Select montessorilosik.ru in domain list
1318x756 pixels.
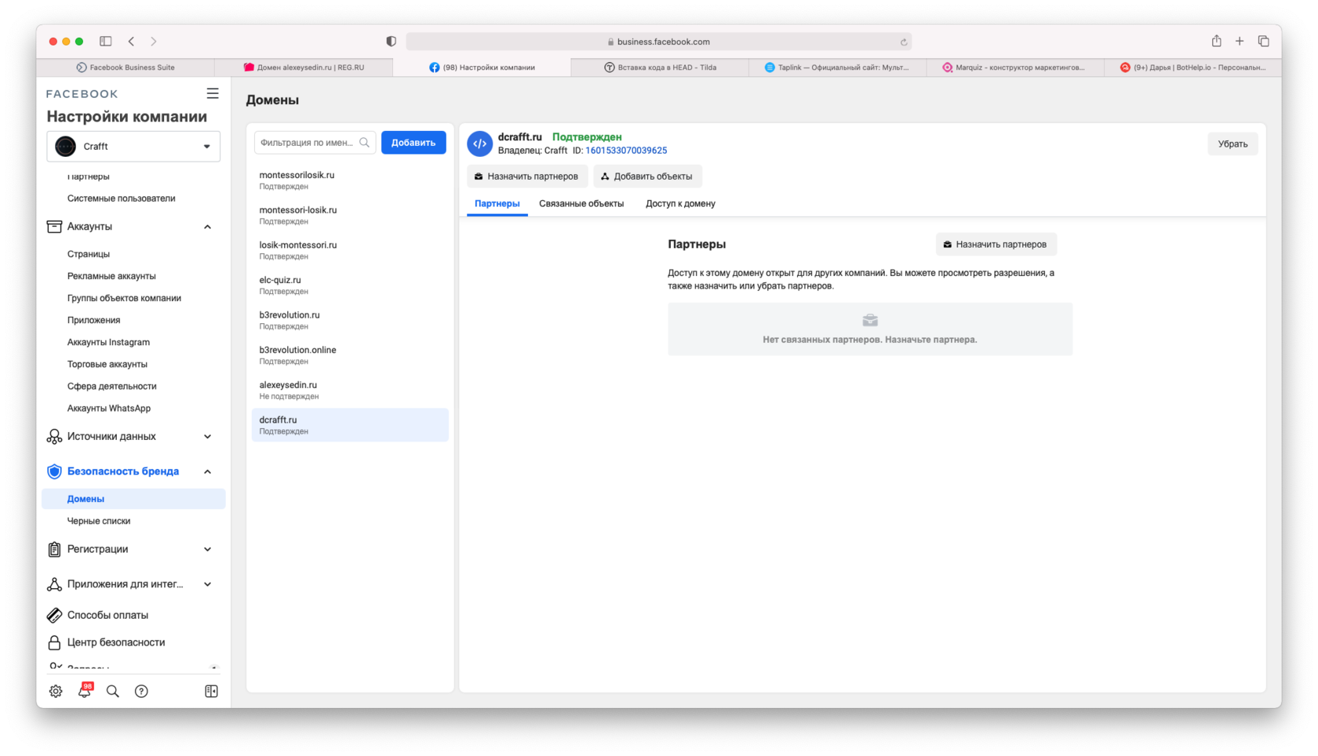coord(350,180)
